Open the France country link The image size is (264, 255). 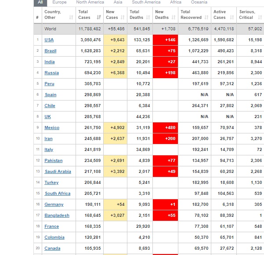click(x=51, y=226)
